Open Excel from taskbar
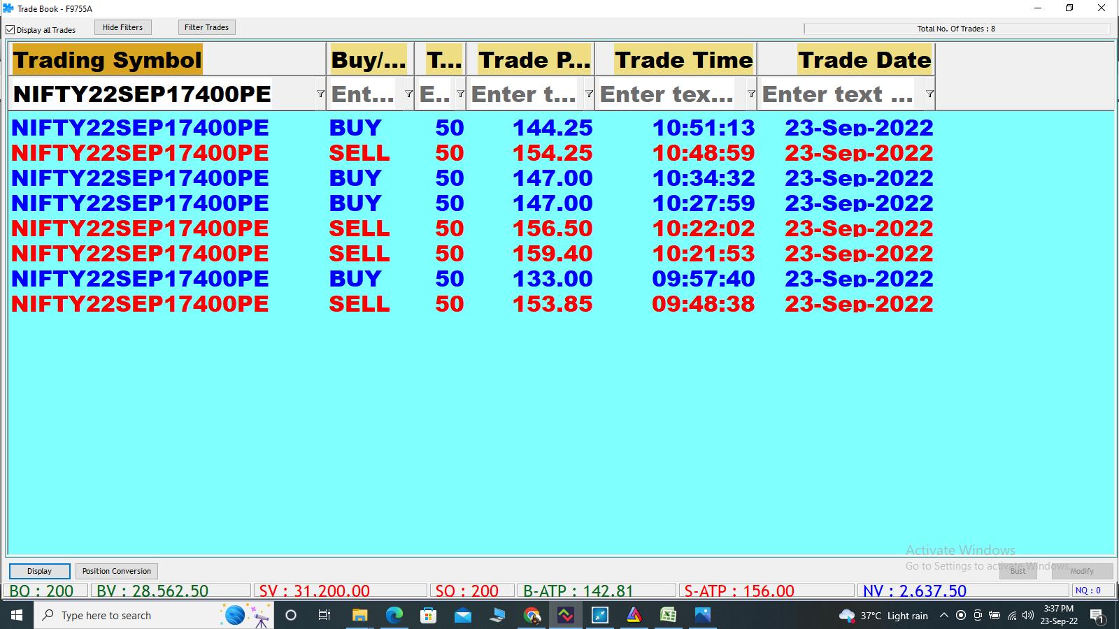This screenshot has width=1119, height=629. (x=669, y=615)
